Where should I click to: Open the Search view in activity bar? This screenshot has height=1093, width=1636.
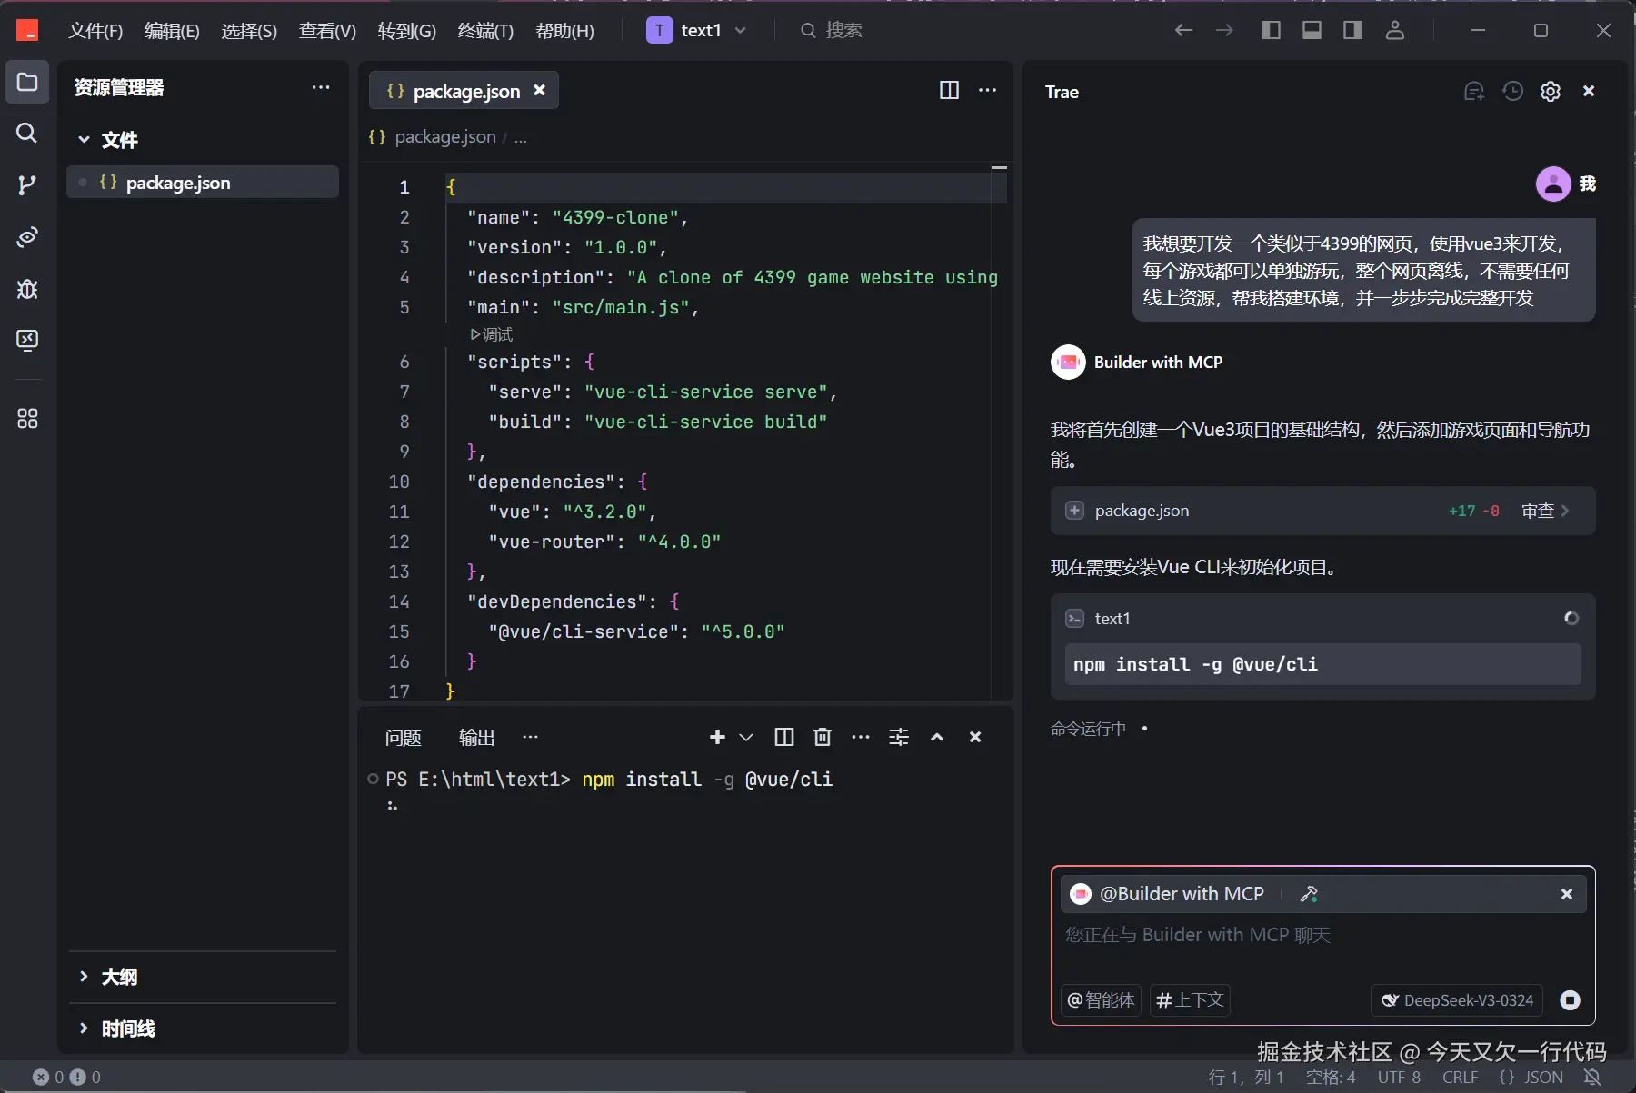click(27, 134)
